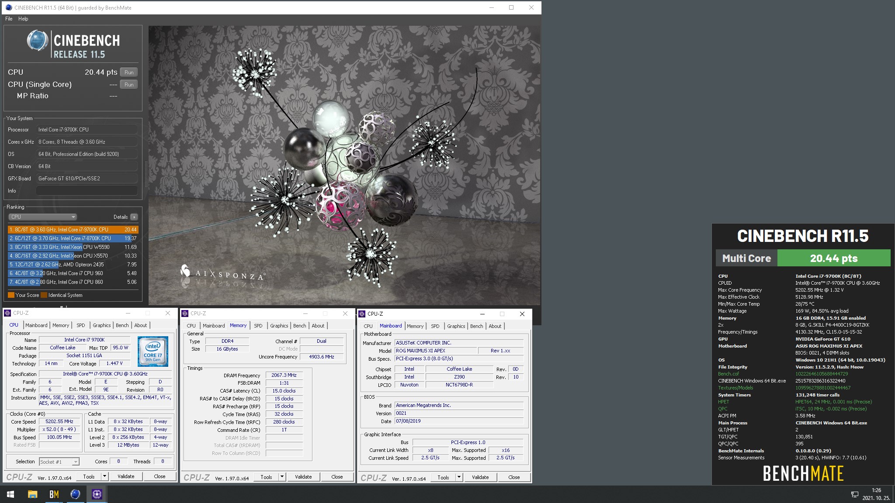Run the CPU benchmark
The width and height of the screenshot is (895, 503).
tap(129, 72)
